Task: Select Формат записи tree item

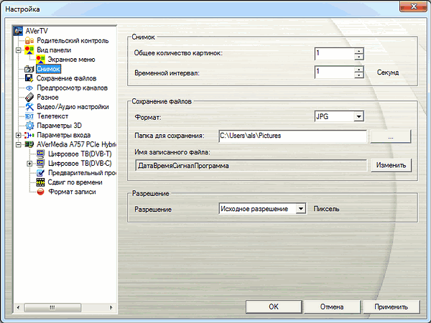Action: click(72, 192)
